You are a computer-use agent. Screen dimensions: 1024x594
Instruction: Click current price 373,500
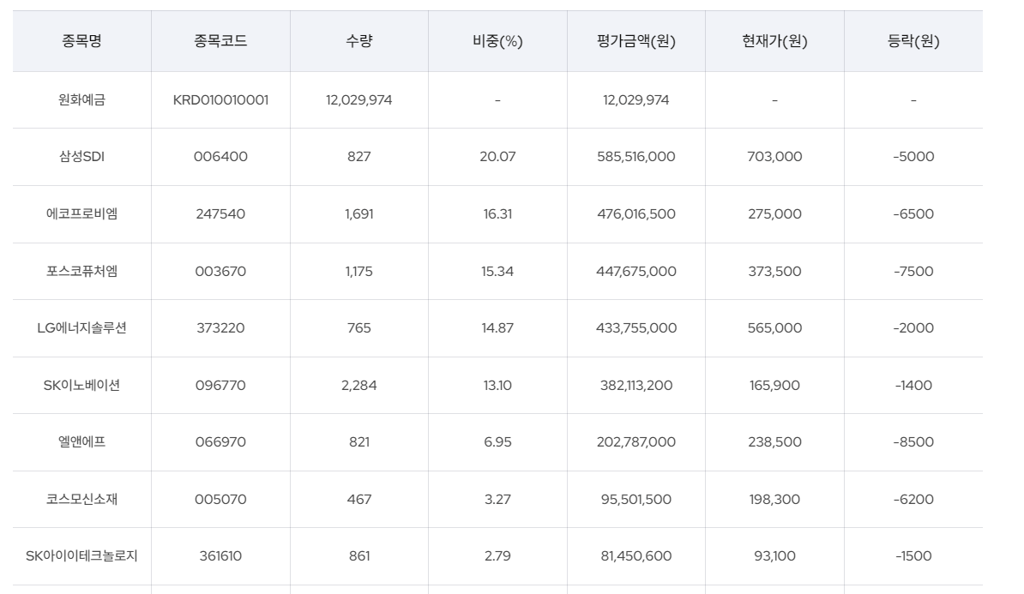point(774,271)
